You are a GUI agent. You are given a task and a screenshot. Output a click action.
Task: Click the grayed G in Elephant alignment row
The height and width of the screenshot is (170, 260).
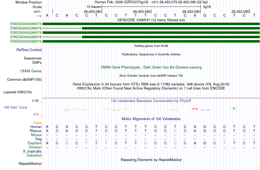(x=67, y=143)
